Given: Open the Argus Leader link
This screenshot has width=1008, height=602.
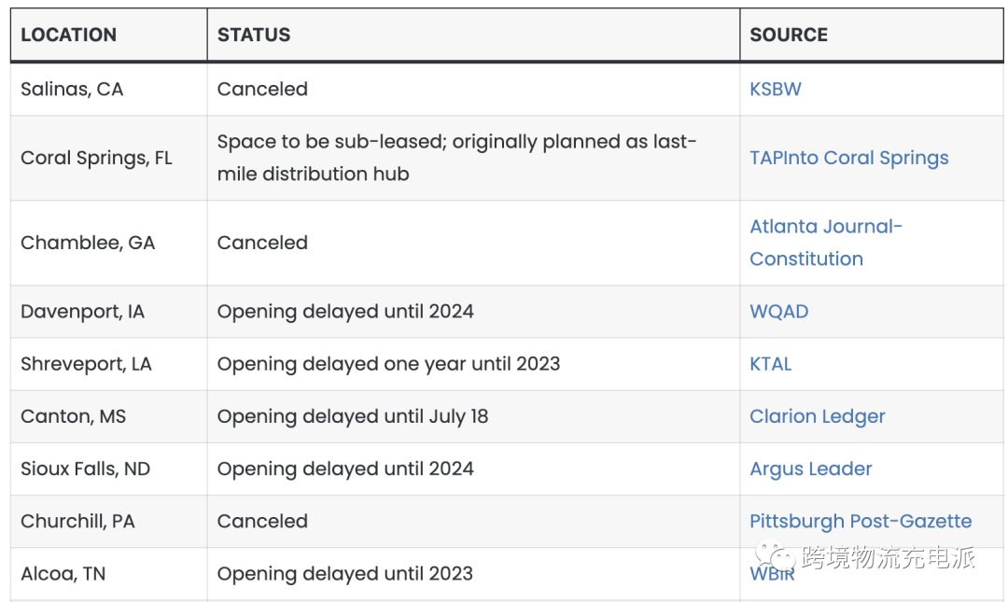Looking at the screenshot, I should point(810,469).
